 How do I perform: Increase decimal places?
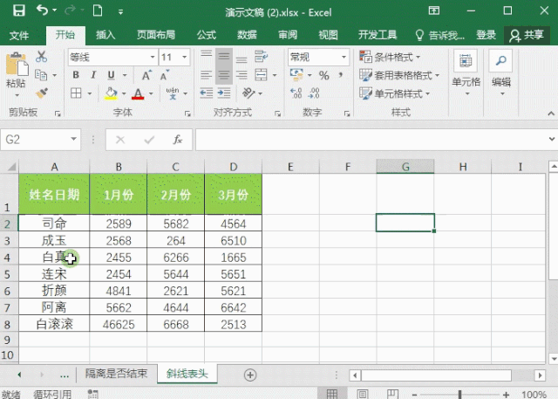296,93
